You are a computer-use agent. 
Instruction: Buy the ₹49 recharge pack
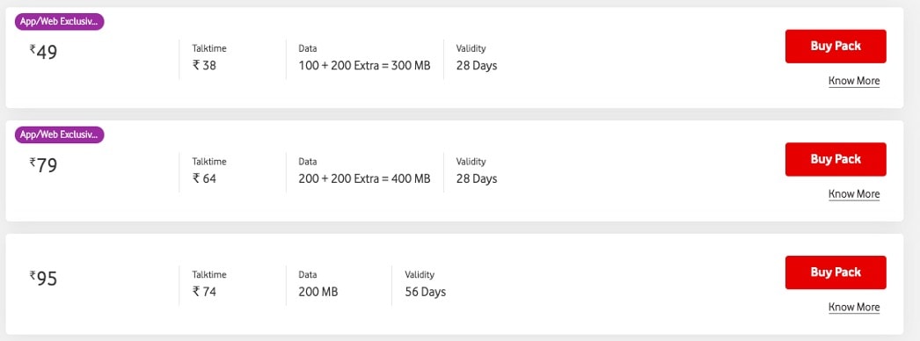tap(836, 47)
